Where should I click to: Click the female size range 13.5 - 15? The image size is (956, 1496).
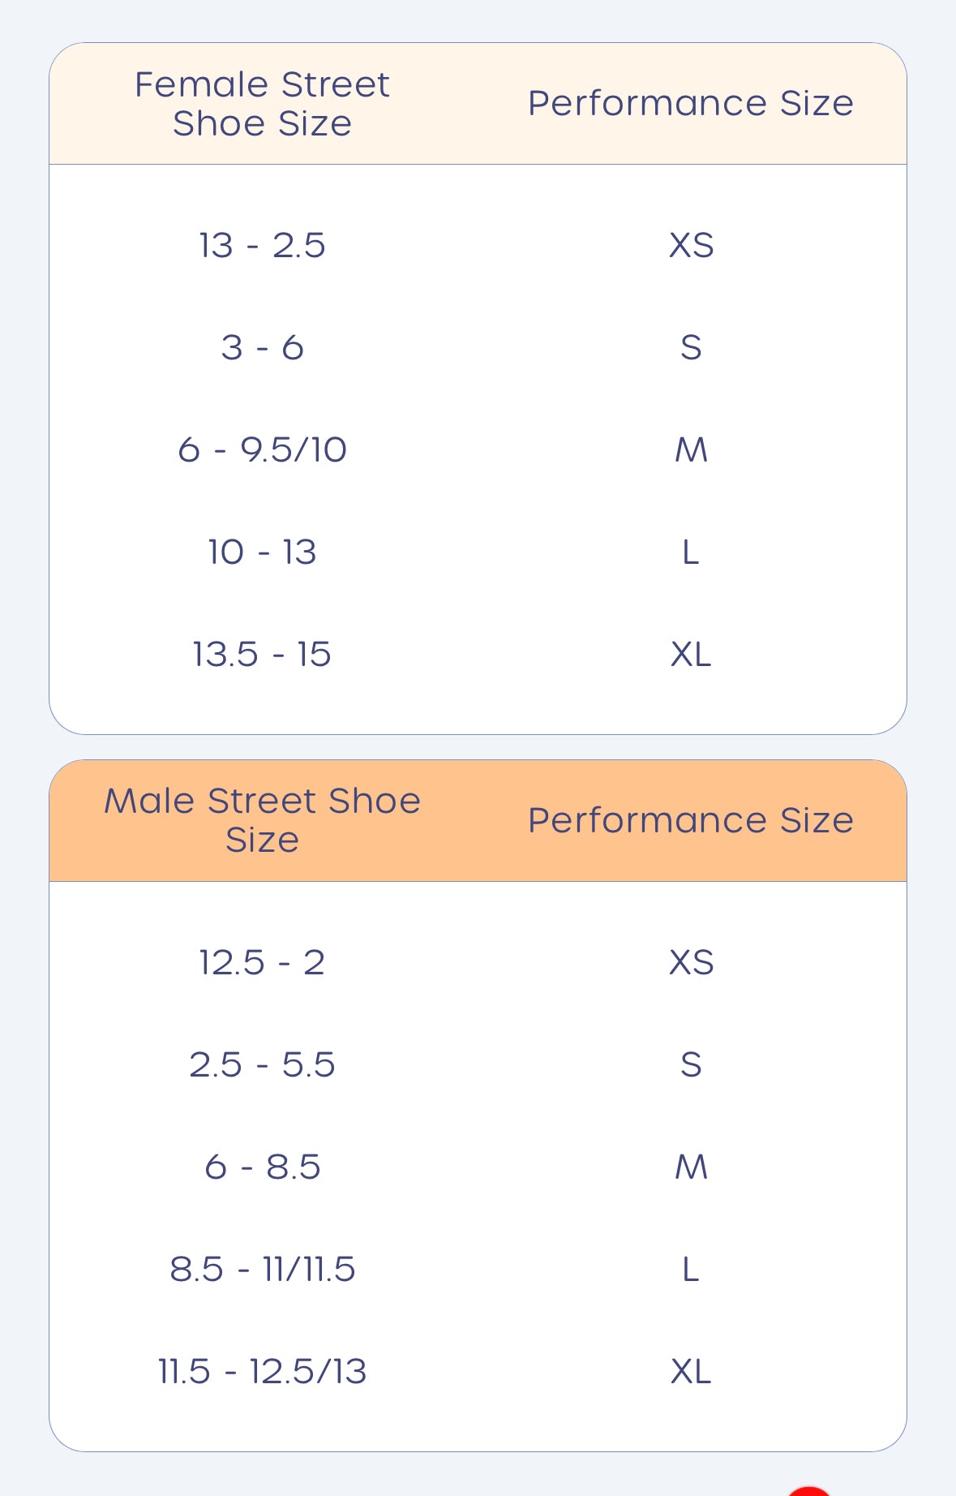coord(262,654)
